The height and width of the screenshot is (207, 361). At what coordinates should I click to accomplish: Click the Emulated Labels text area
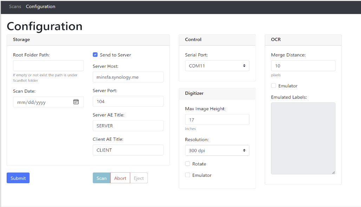[x=303, y=139]
